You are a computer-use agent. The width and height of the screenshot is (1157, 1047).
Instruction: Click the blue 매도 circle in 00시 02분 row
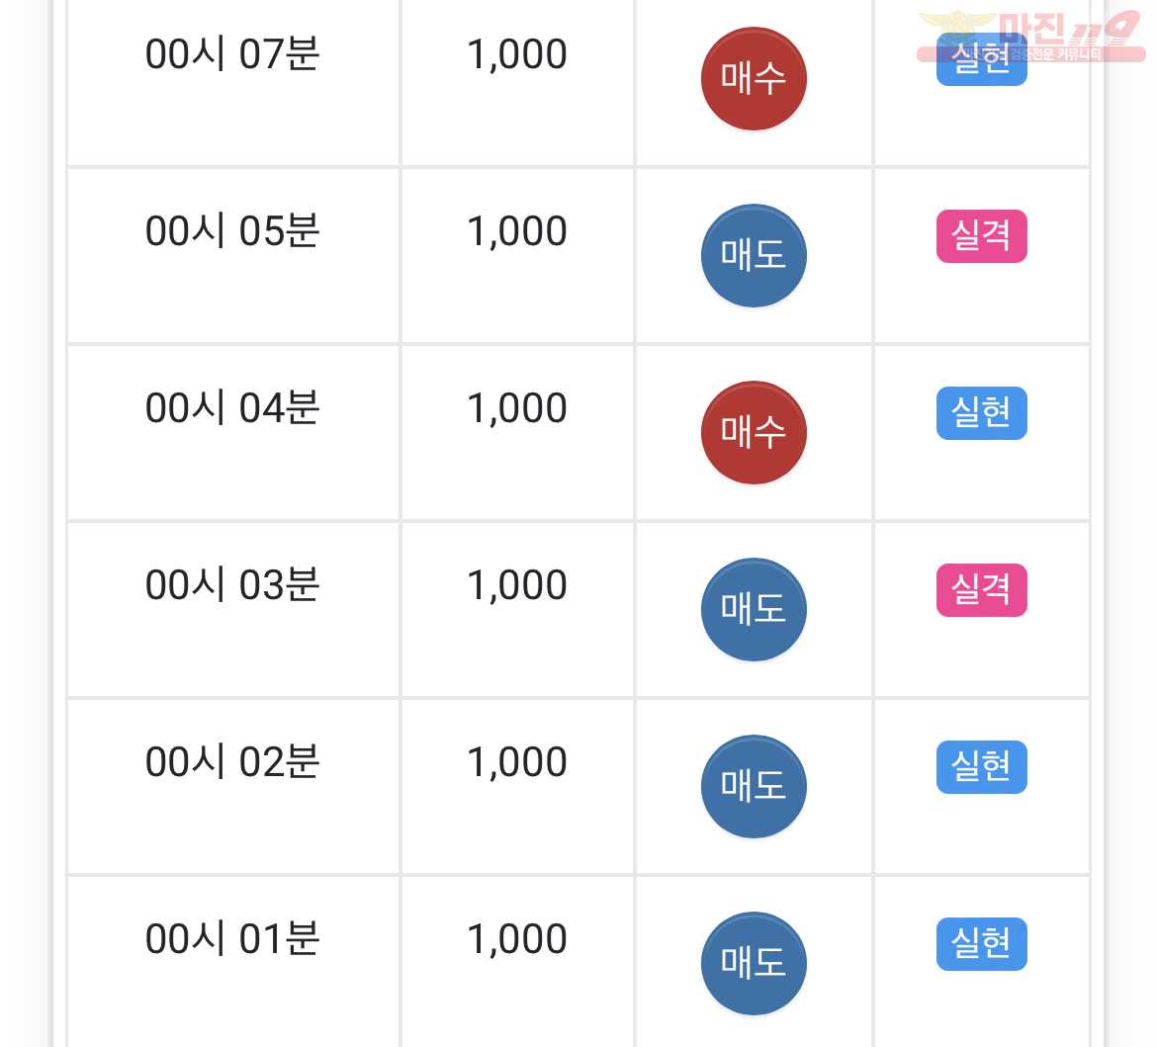click(754, 787)
